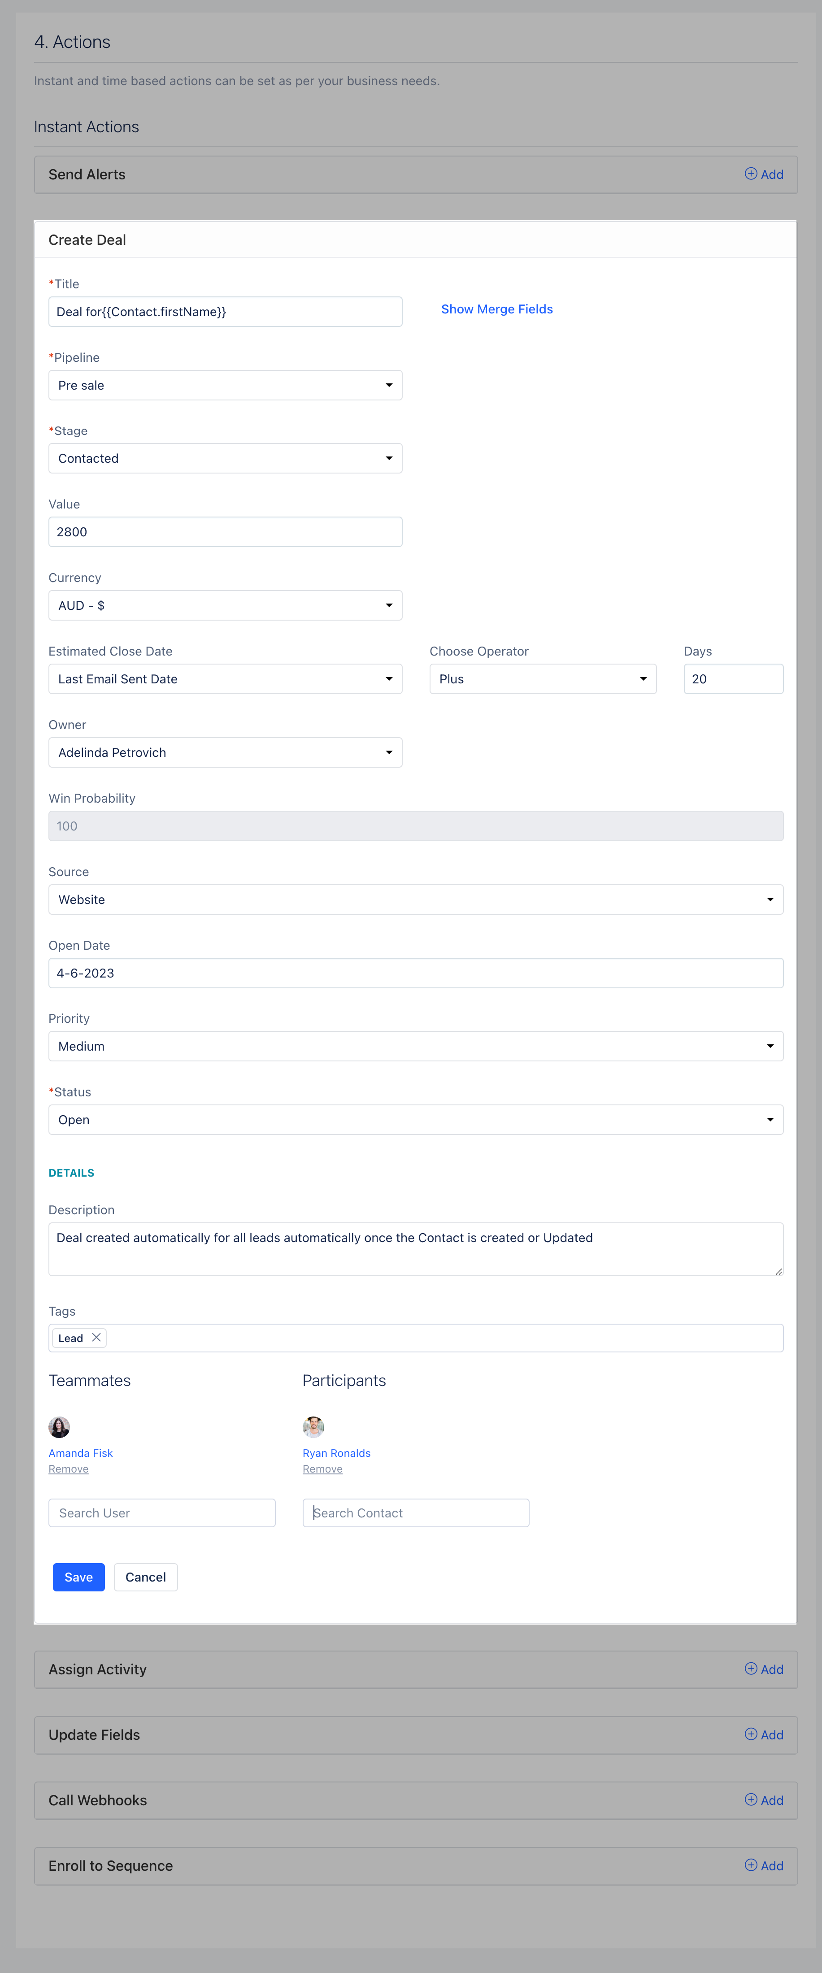Click Add plus icon for Send Alerts
The height and width of the screenshot is (1973, 822).
tap(751, 174)
